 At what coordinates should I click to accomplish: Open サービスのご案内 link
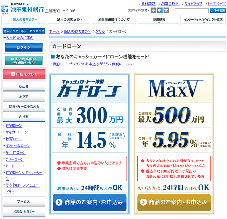[x=20, y=38]
